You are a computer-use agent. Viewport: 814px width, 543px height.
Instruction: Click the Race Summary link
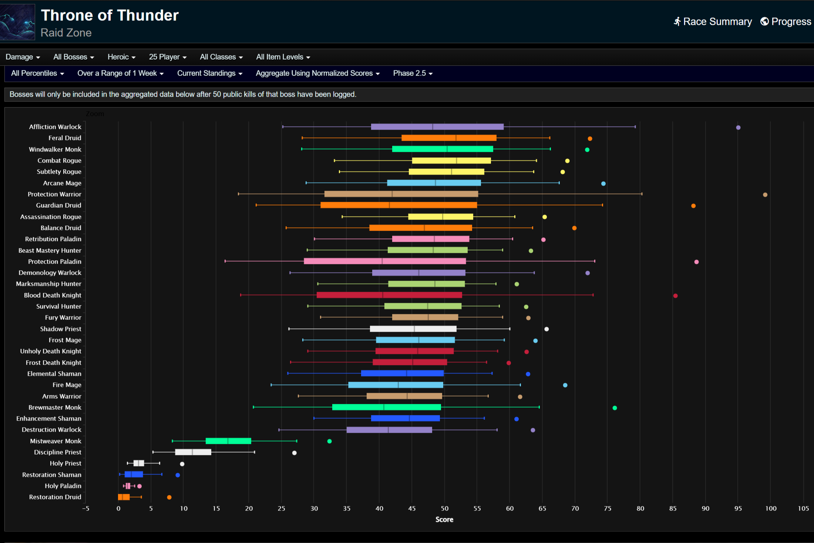point(717,21)
